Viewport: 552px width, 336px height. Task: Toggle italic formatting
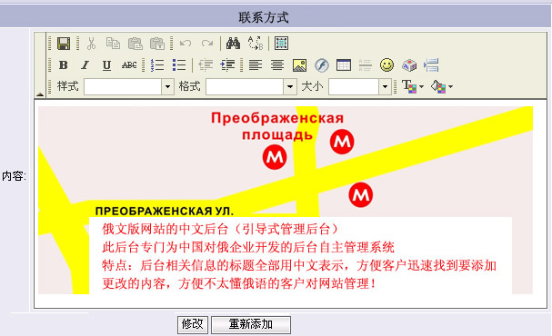coord(85,65)
